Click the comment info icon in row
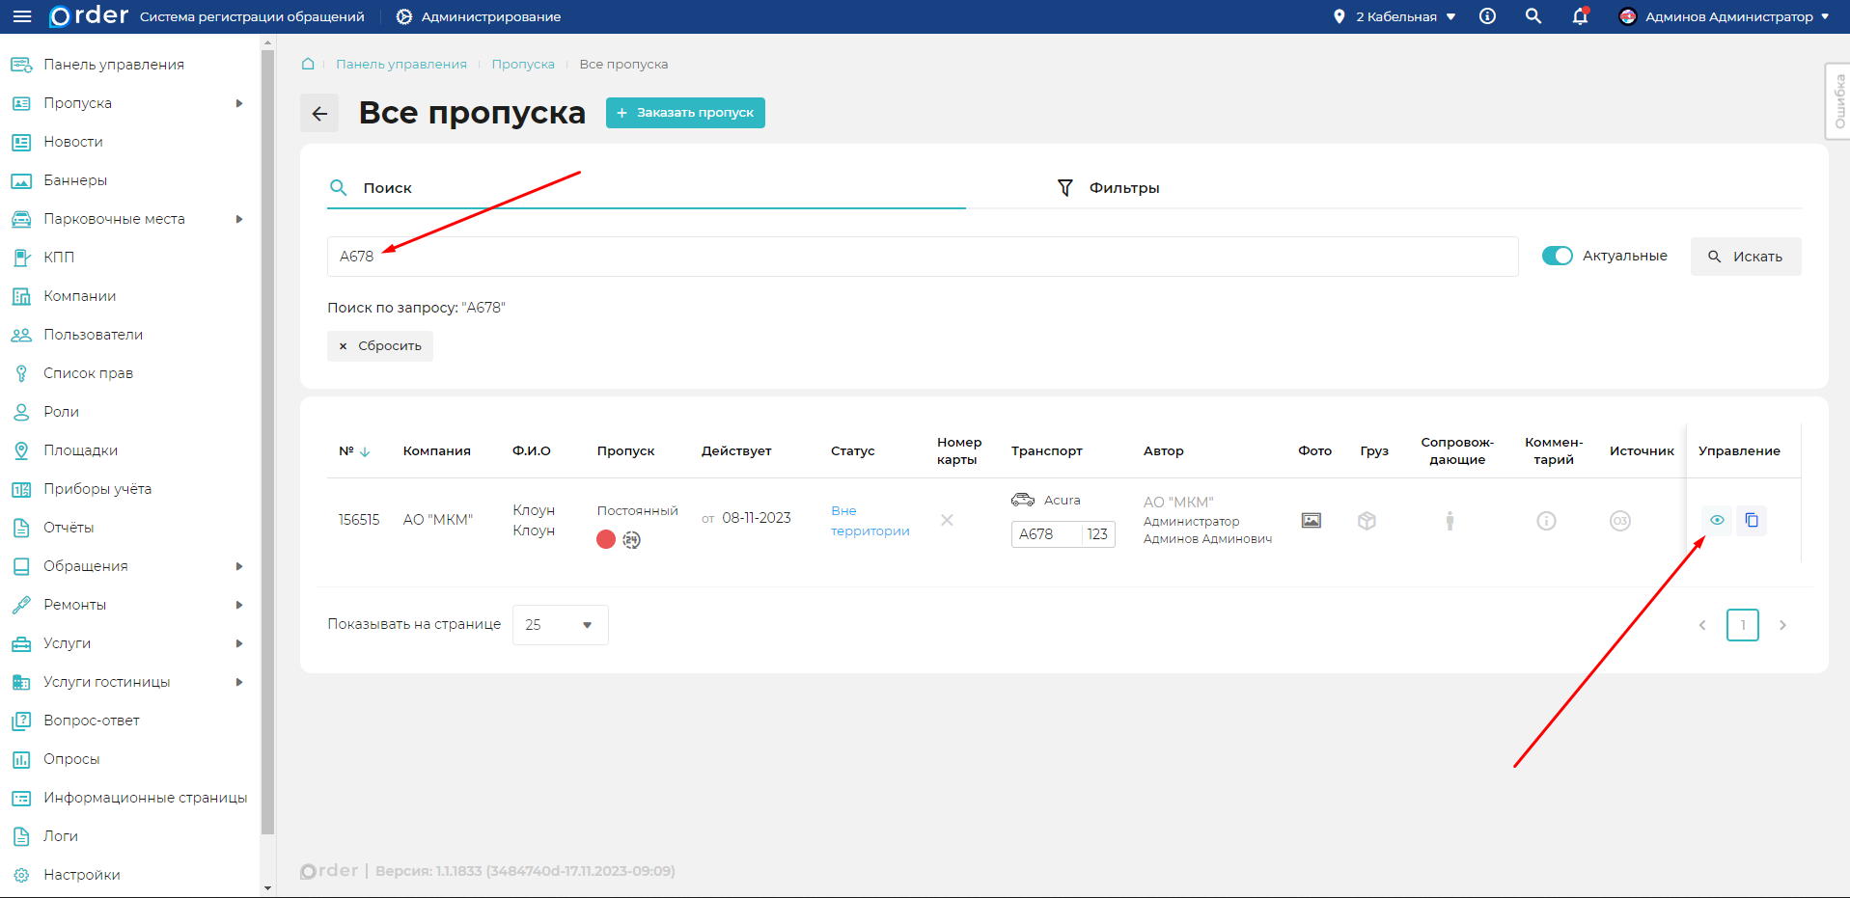The width and height of the screenshot is (1850, 898). click(x=1546, y=521)
